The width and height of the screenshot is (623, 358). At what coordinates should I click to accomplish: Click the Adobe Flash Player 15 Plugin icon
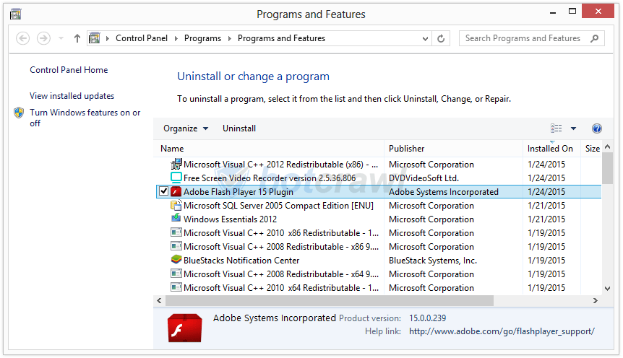coord(176,192)
